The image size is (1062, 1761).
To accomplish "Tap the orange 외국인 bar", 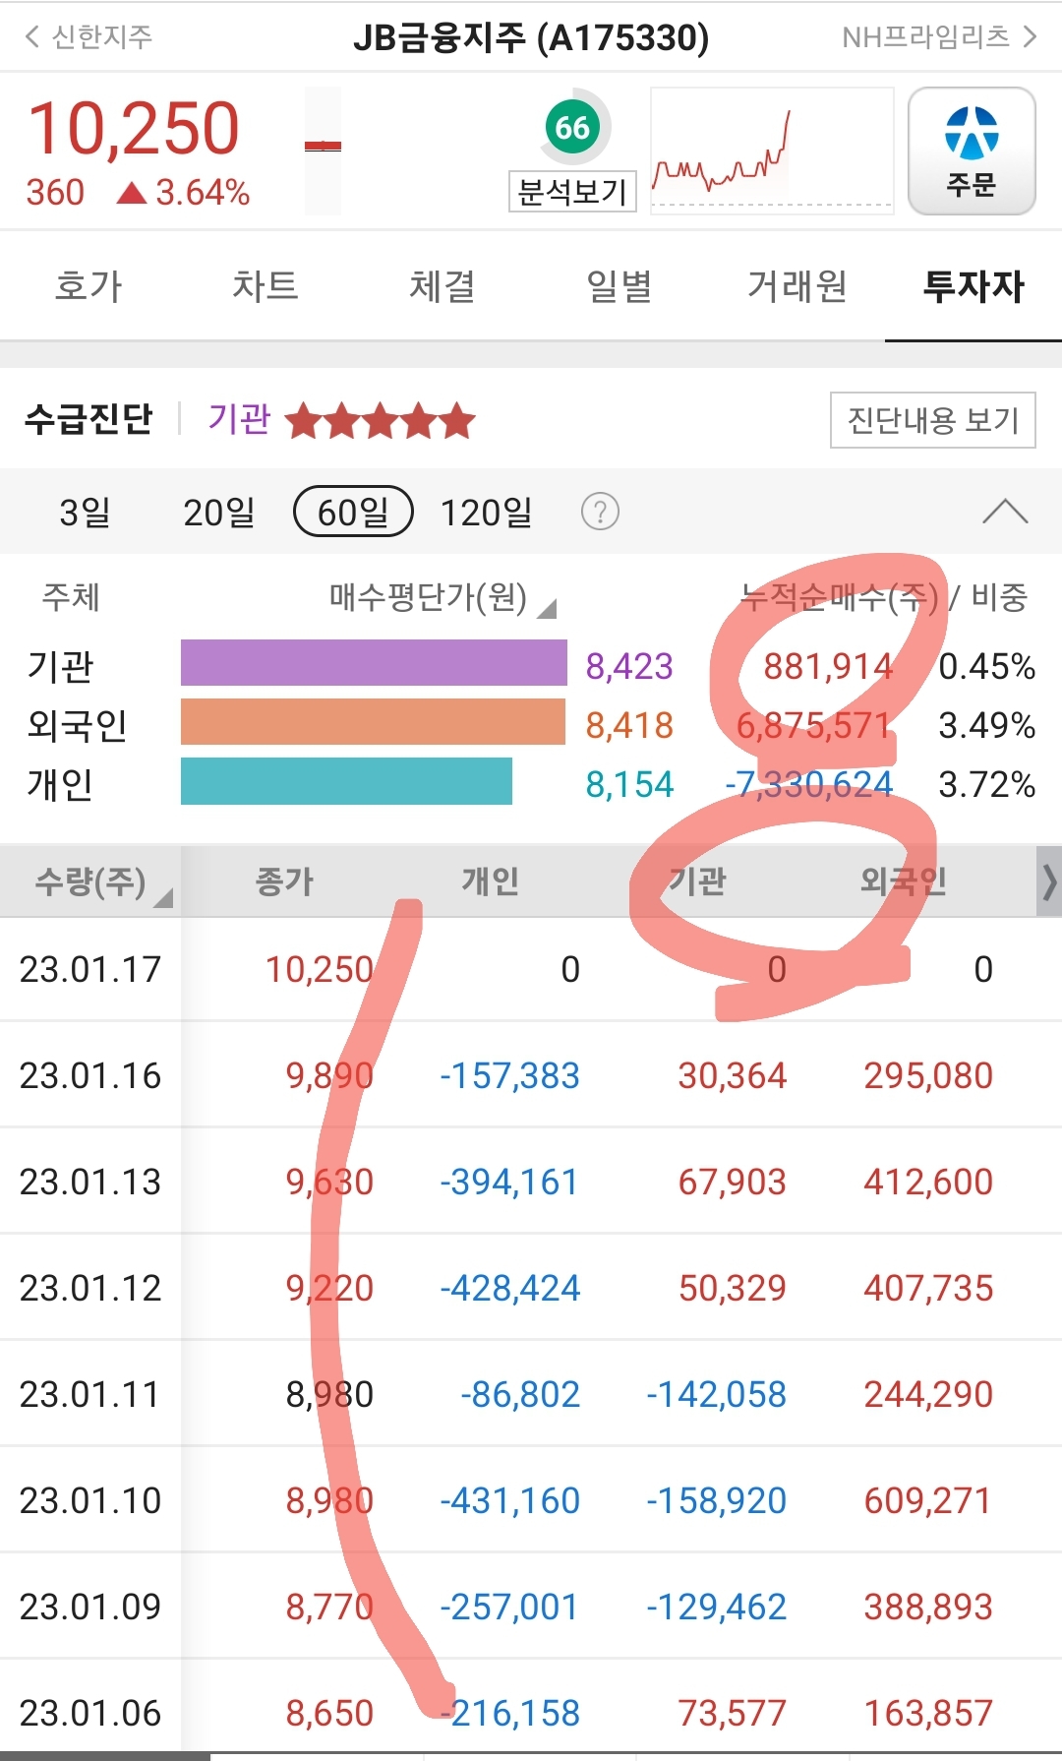I will click(x=374, y=721).
